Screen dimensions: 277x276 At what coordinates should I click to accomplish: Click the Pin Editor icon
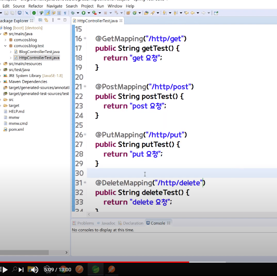(216, 13)
